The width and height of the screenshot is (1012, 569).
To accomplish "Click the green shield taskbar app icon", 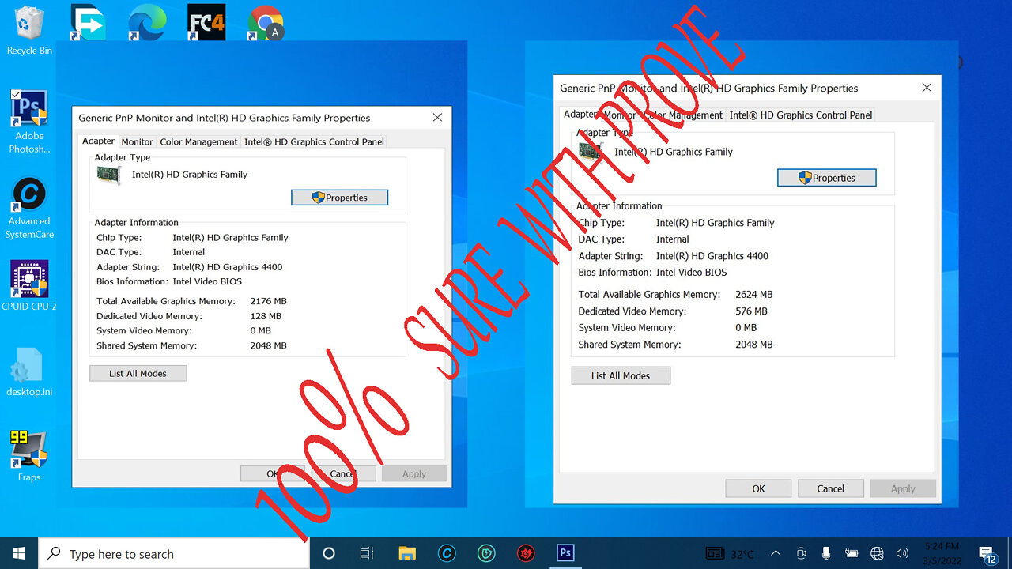I will pos(486,553).
